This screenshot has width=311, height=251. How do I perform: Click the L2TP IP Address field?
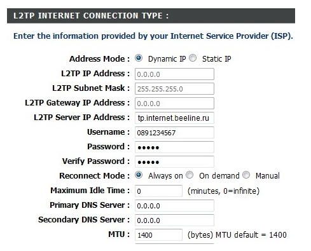pyautogui.click(x=174, y=74)
